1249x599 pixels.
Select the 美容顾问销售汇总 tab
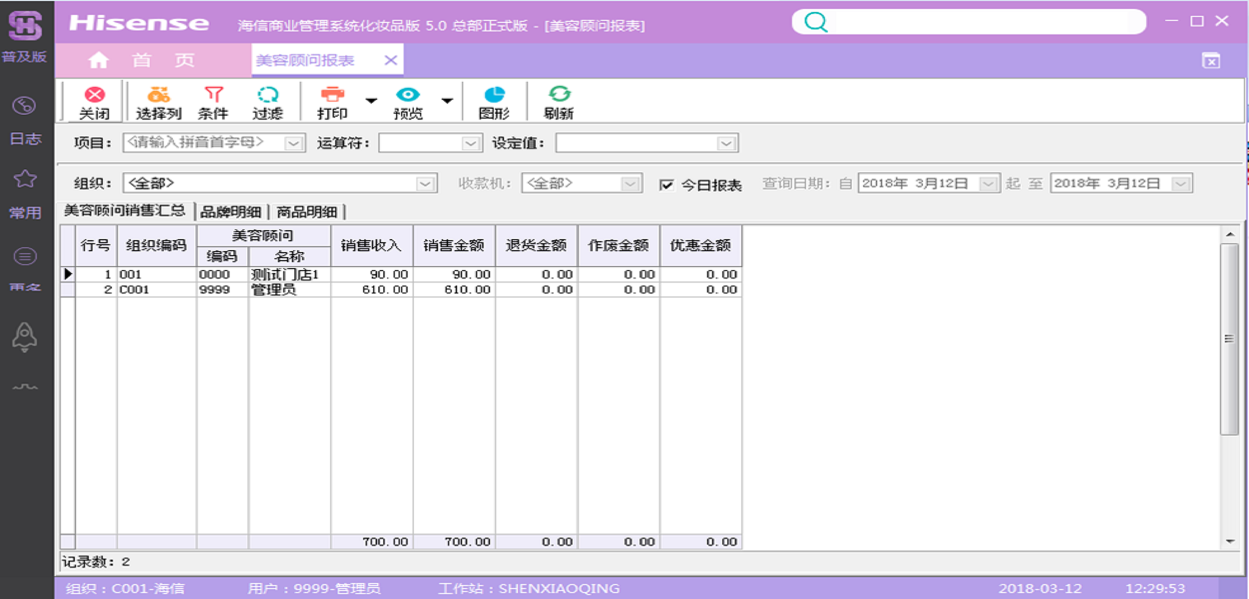click(124, 211)
